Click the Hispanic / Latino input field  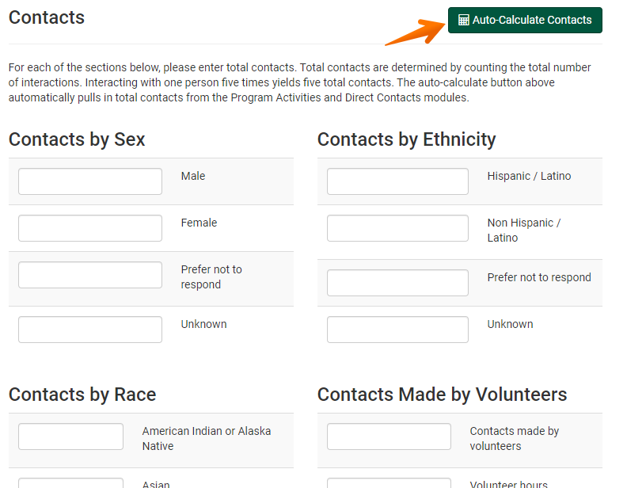coord(397,181)
